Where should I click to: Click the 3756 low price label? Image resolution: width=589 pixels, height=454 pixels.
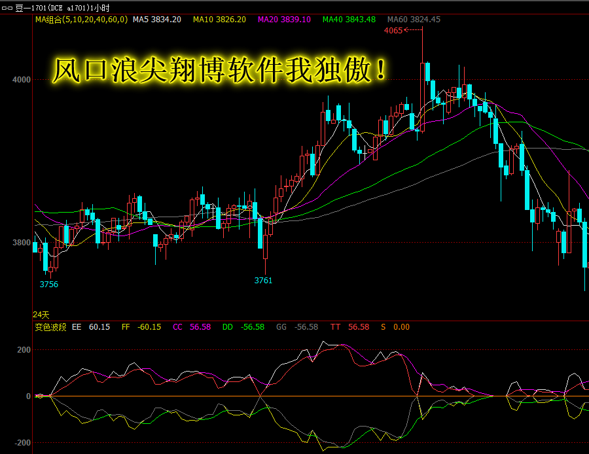pyautogui.click(x=49, y=285)
